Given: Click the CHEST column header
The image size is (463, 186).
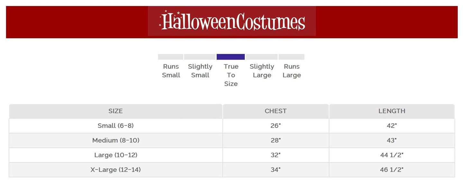Looking at the screenshot, I should point(276,111).
